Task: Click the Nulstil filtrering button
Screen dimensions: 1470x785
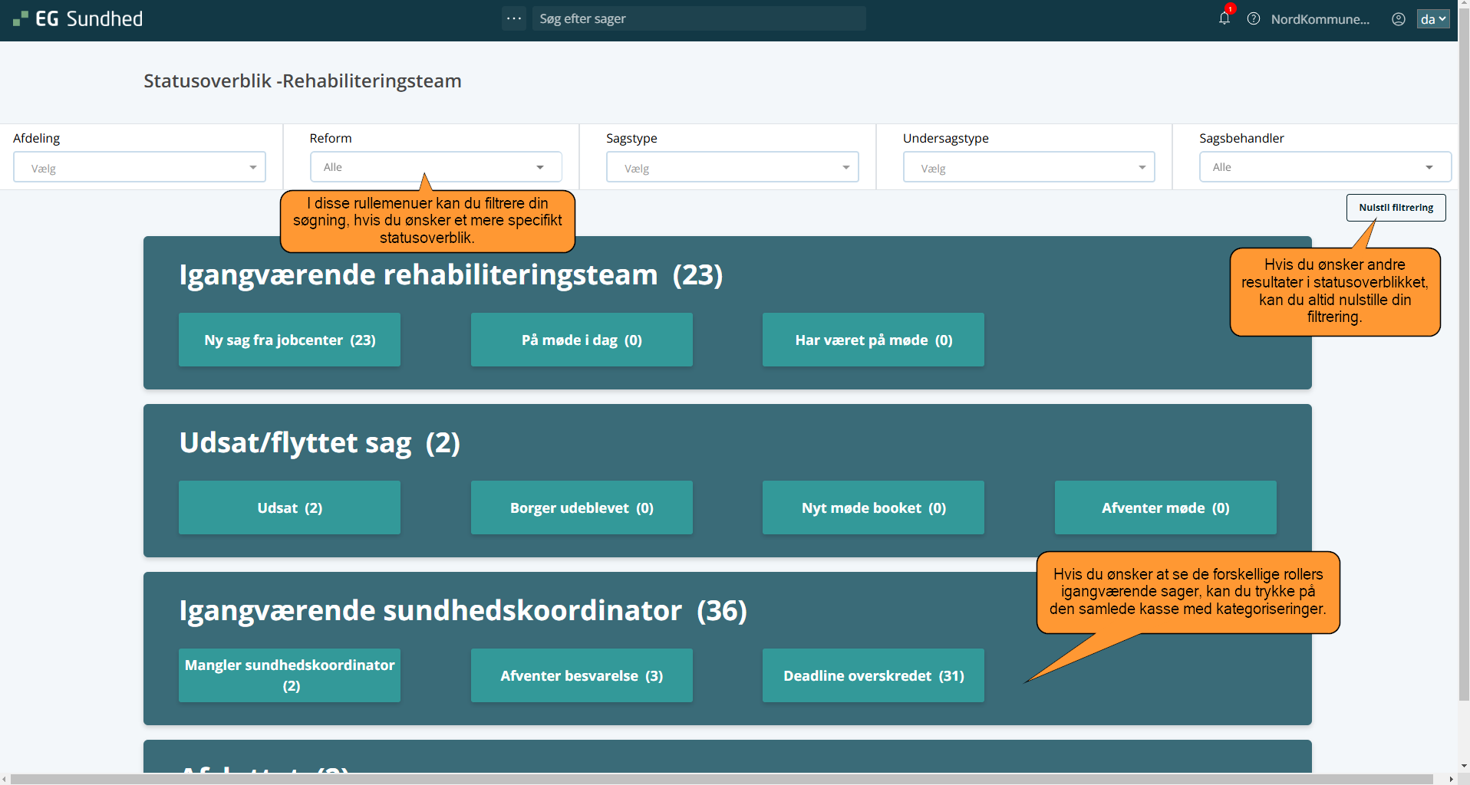Action: click(1396, 208)
